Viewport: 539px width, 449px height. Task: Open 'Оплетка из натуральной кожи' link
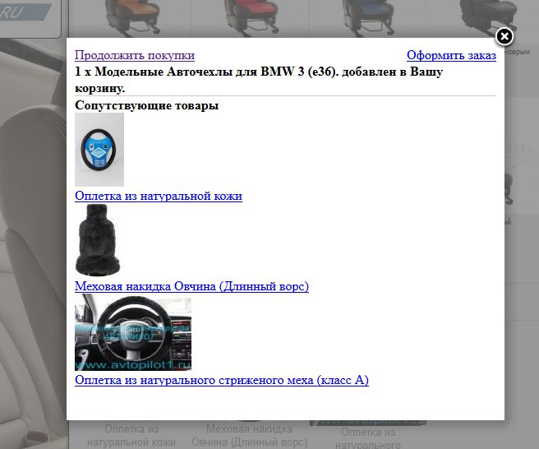pos(159,196)
